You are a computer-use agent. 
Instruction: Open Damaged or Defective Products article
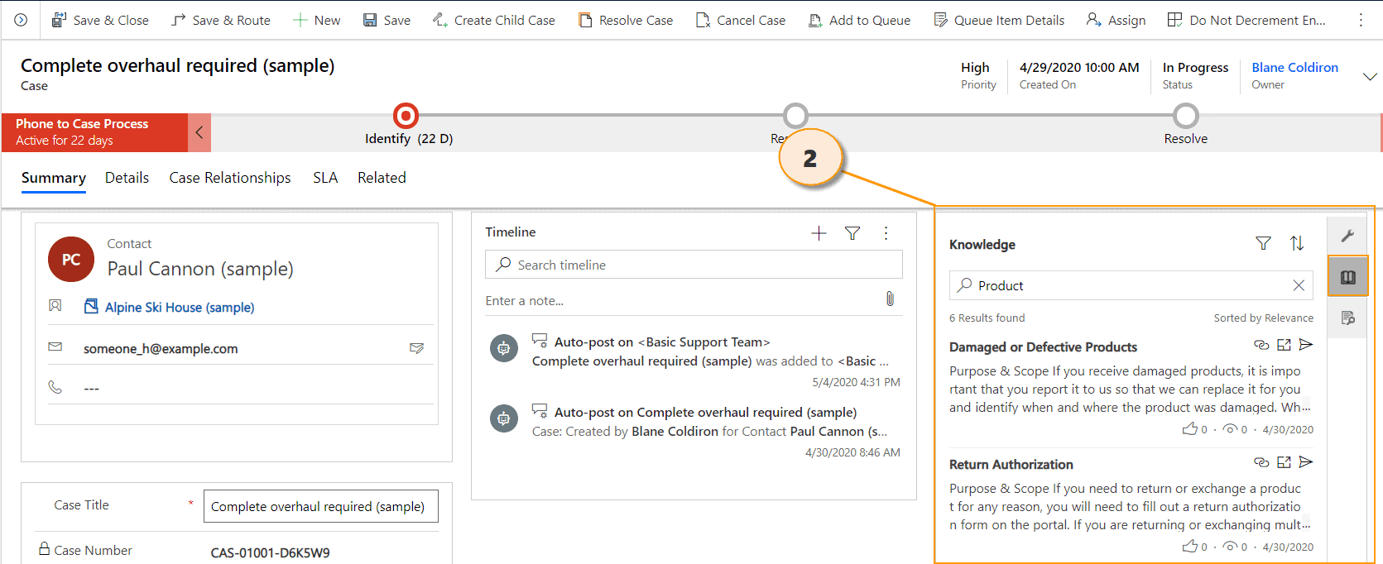[1044, 347]
